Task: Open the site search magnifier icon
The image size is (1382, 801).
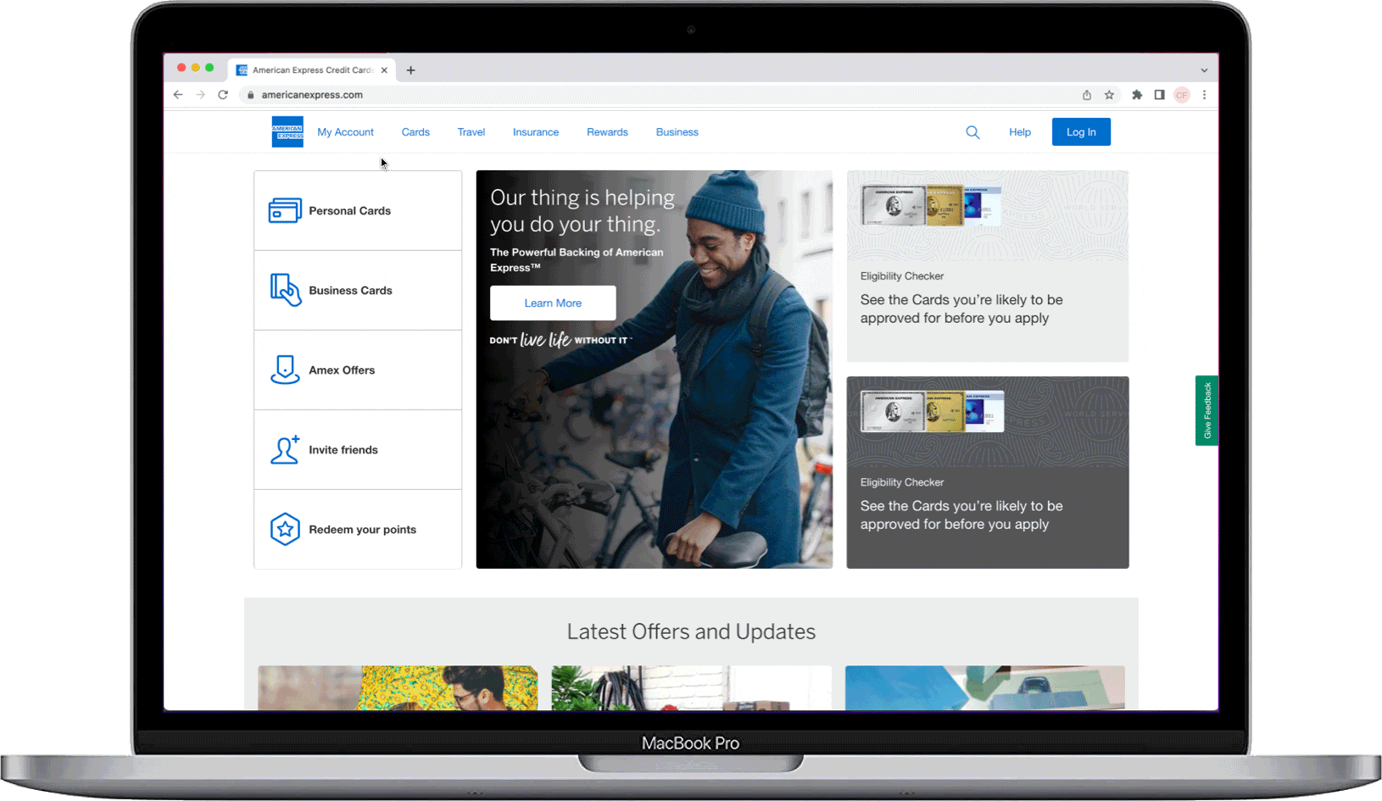Action: (x=972, y=132)
